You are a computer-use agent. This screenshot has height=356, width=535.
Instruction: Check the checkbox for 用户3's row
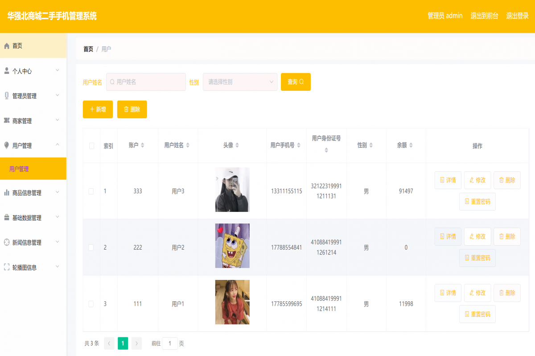tap(91, 191)
